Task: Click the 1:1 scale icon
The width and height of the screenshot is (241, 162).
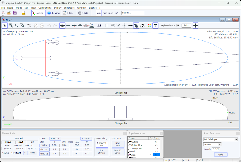Action: (x=99, y=25)
